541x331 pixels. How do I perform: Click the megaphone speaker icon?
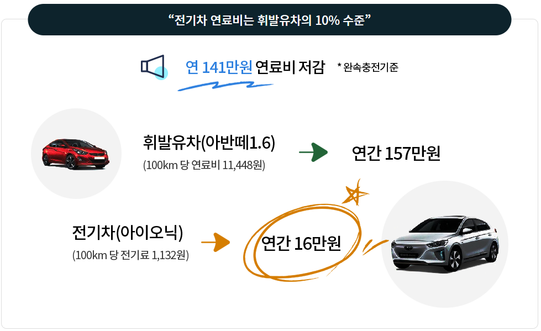point(153,66)
